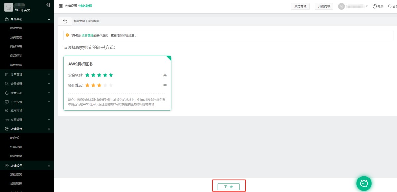
Task: Click the user avatar icon
Action: (x=342, y=6)
